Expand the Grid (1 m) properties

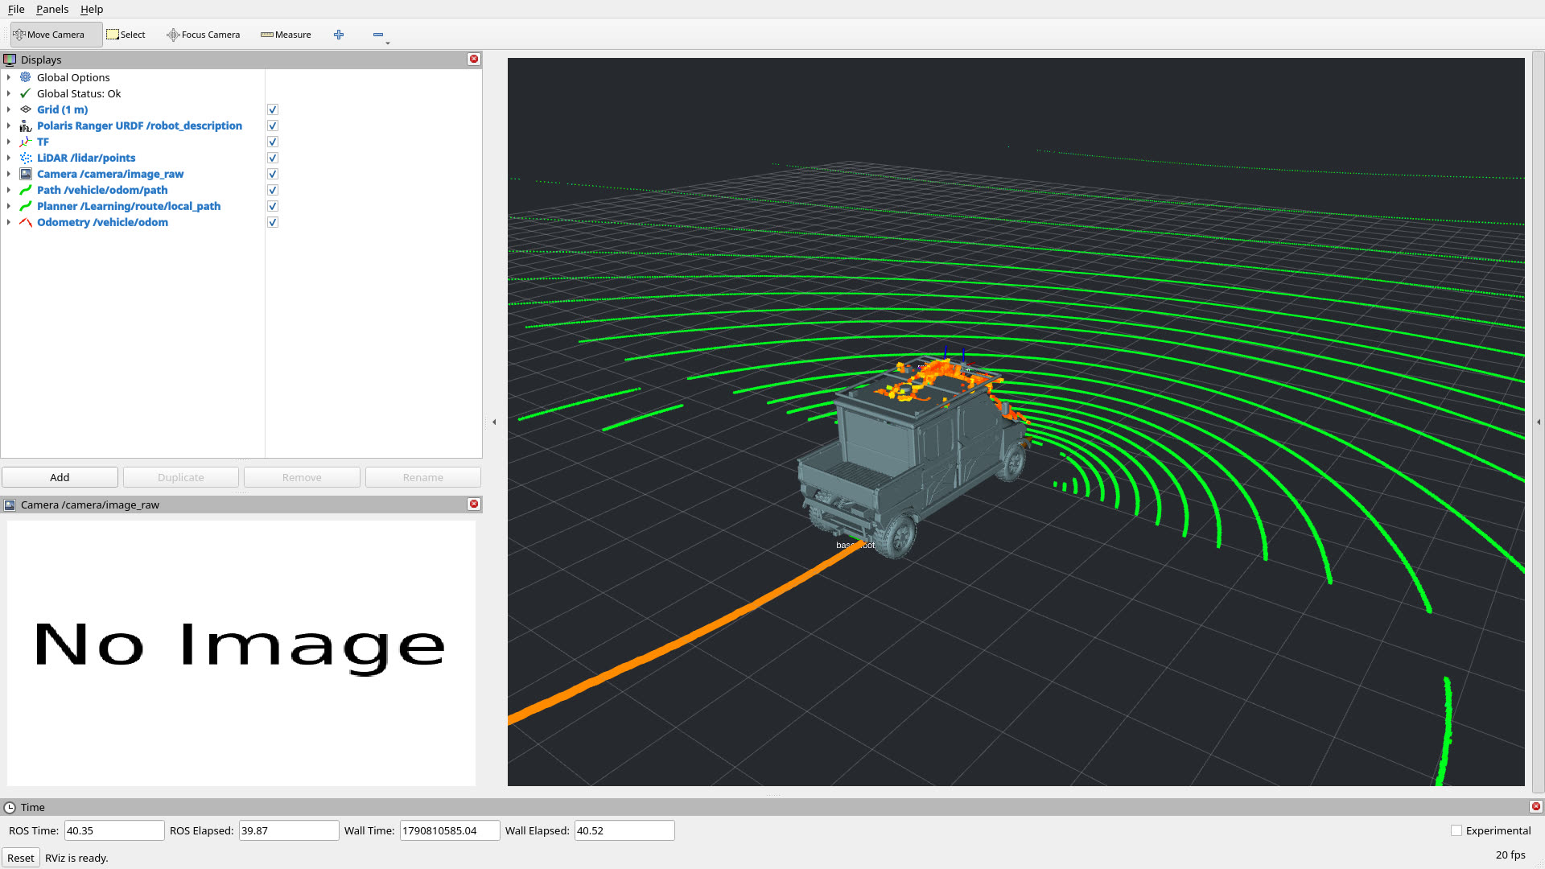9,109
